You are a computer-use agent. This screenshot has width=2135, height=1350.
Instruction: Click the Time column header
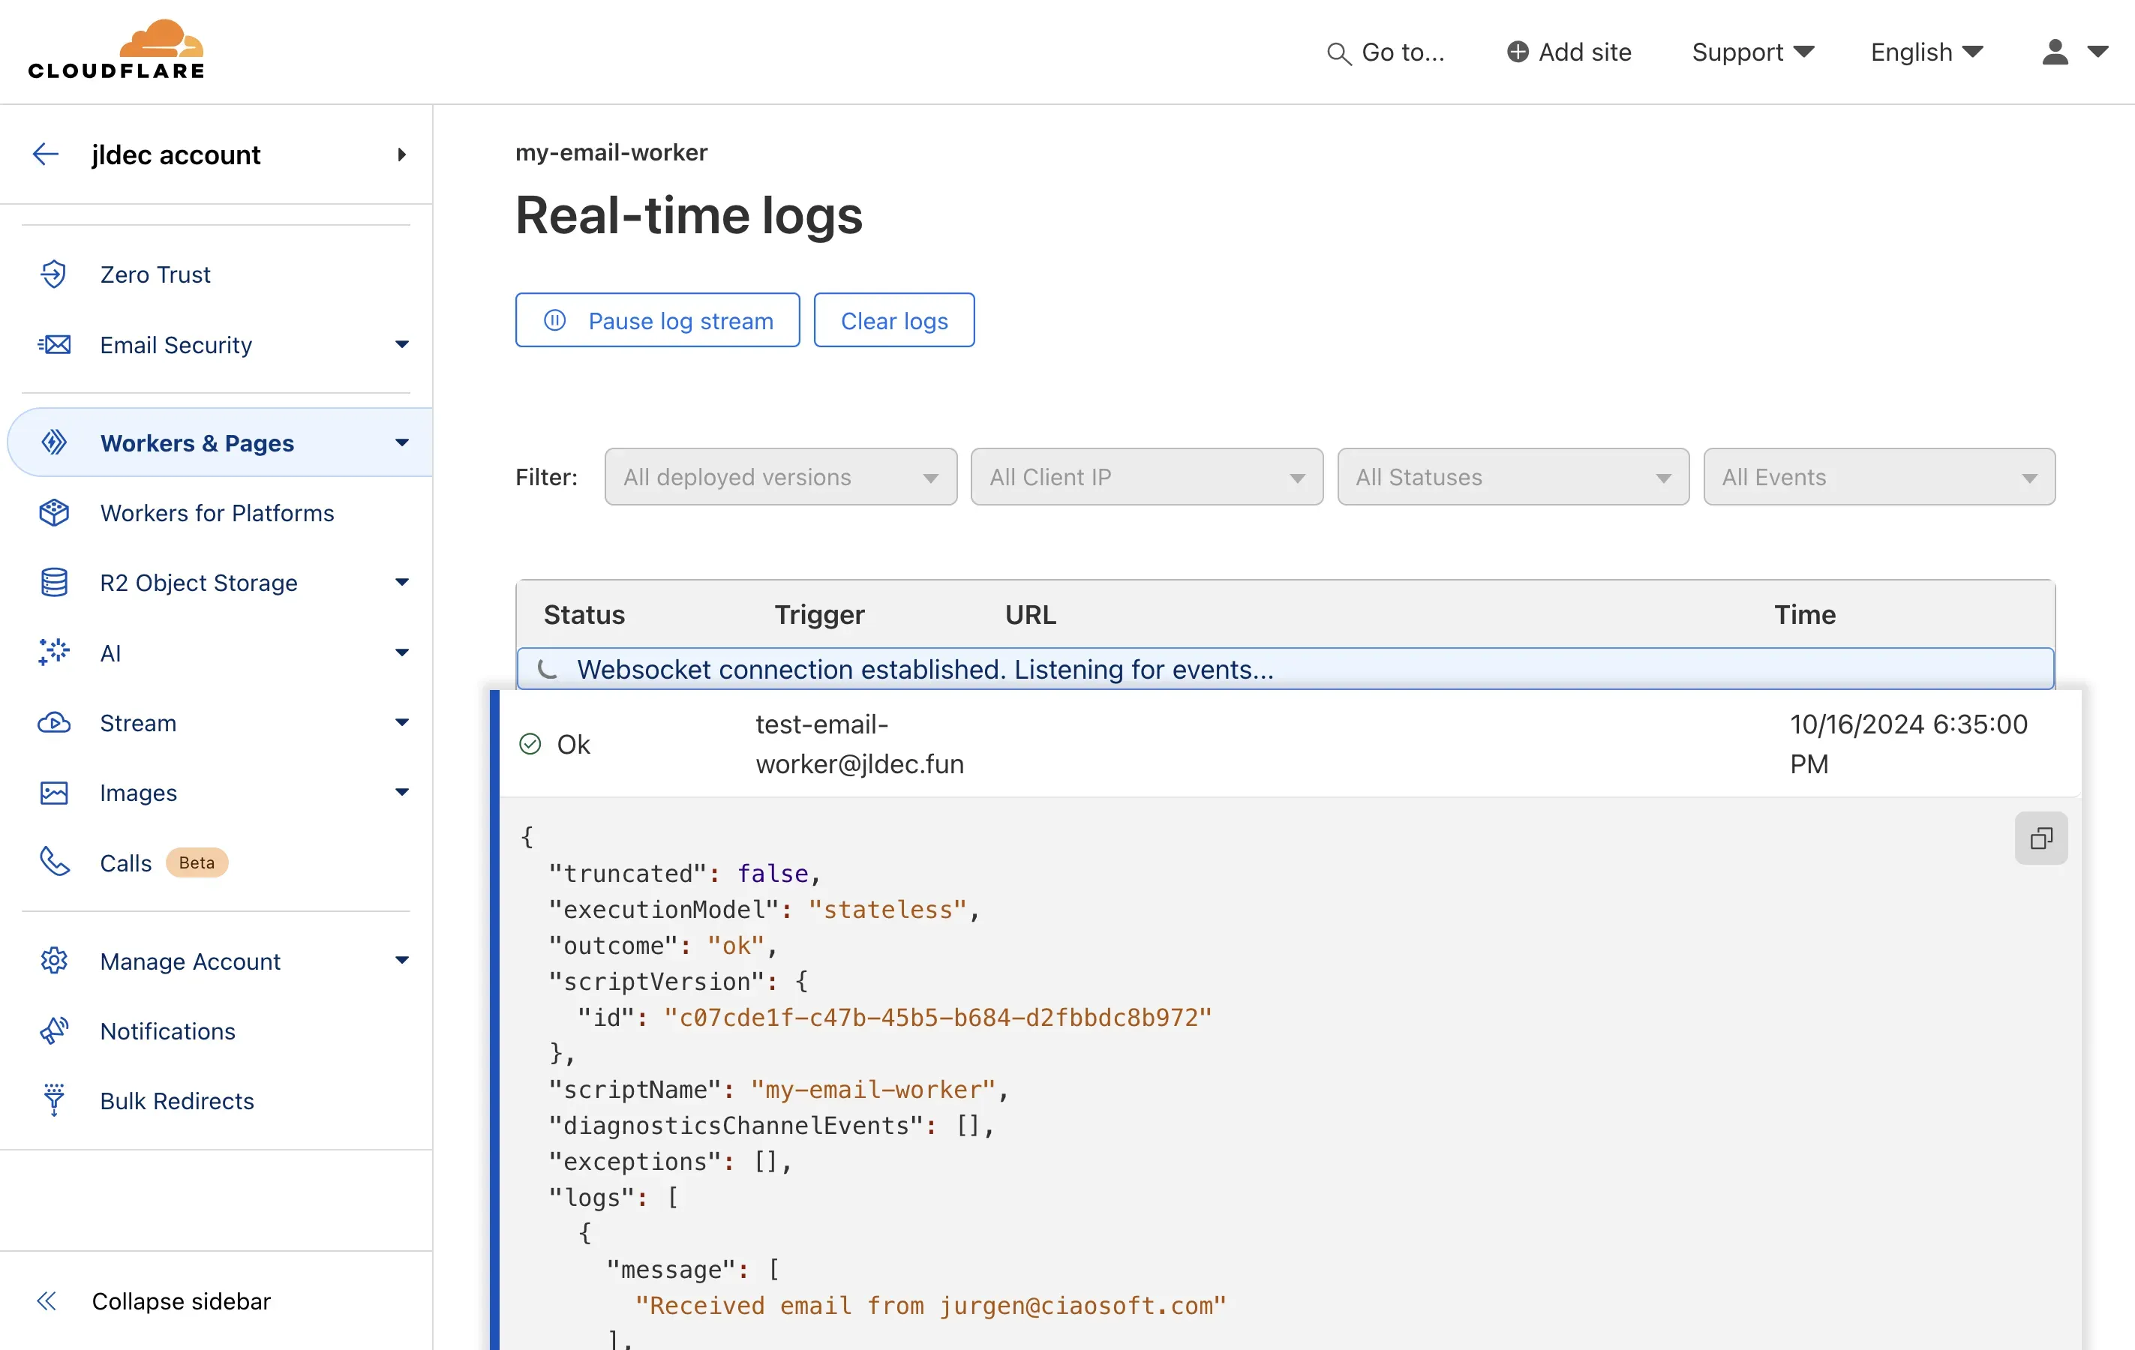pos(1804,614)
